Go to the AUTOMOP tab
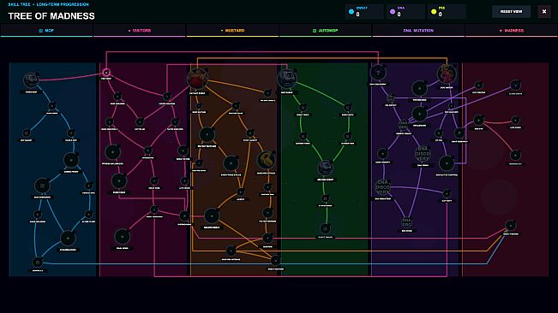Screen dimensions: 558x313 pyautogui.click(x=325, y=31)
